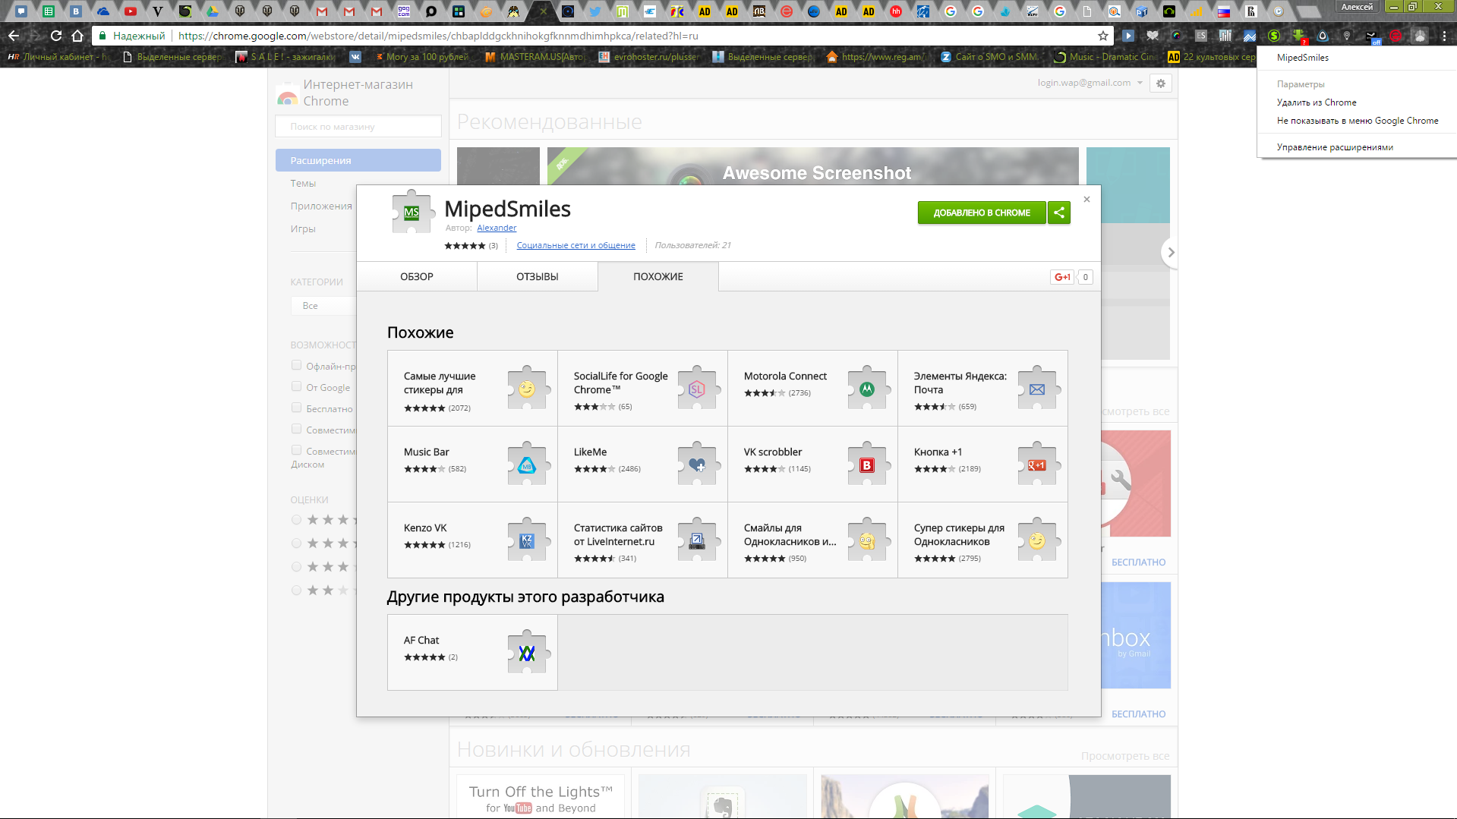
Task: Click the location pin extension icon
Action: click(x=1347, y=36)
